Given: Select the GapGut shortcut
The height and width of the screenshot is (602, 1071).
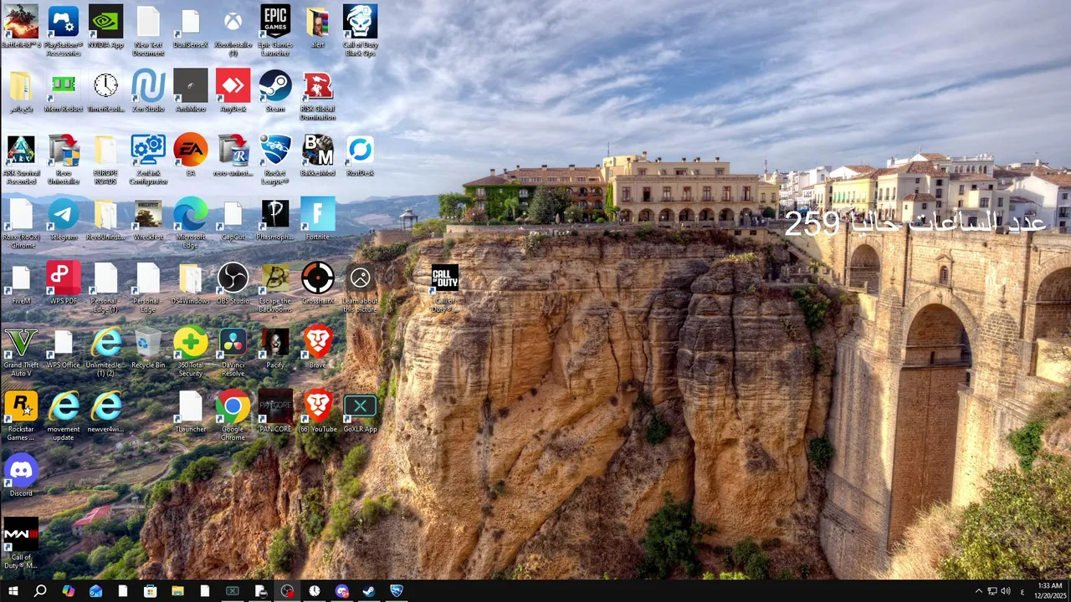Looking at the screenshot, I should click(233, 220).
